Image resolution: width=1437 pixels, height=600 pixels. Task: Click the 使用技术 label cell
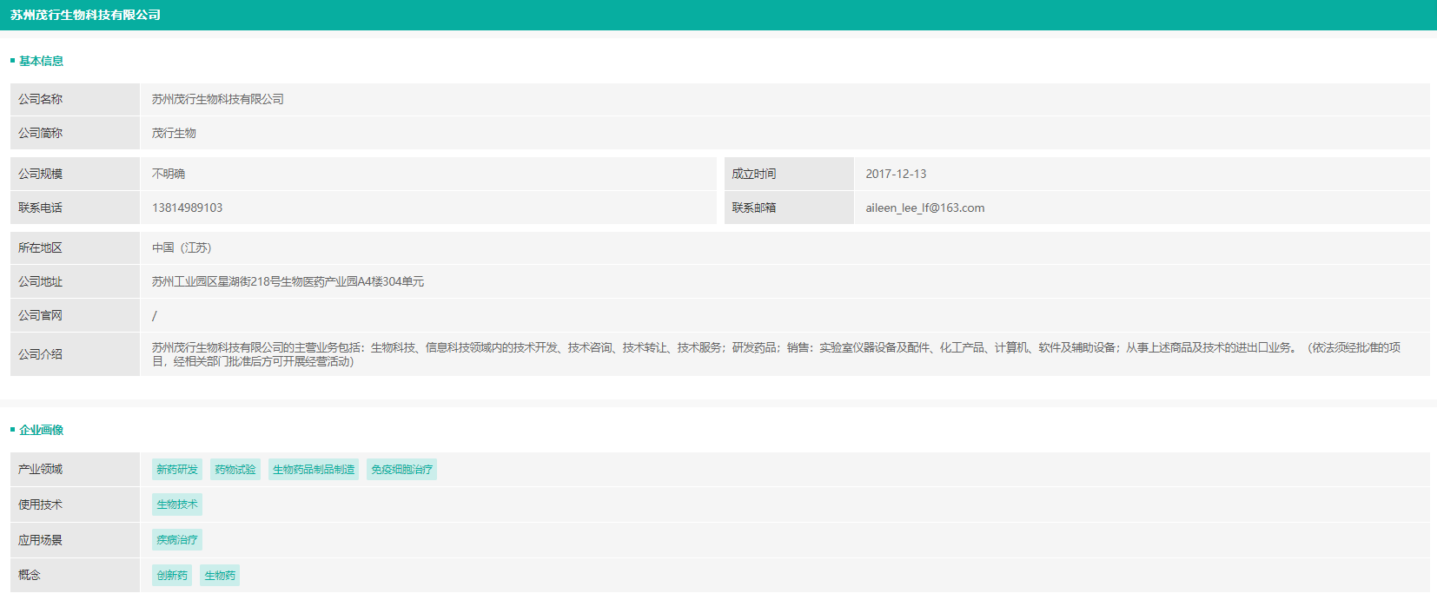tap(75, 504)
